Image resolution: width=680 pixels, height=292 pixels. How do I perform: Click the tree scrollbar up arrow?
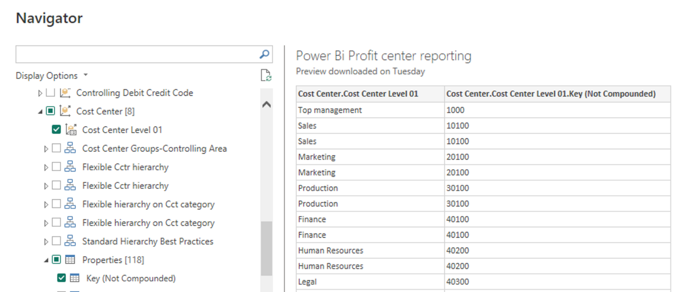[266, 104]
